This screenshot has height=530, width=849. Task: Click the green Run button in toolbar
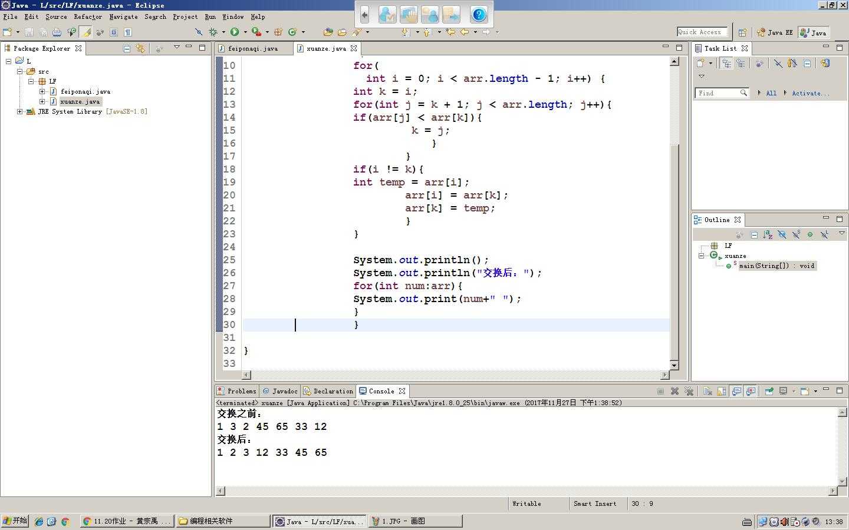[x=235, y=32]
